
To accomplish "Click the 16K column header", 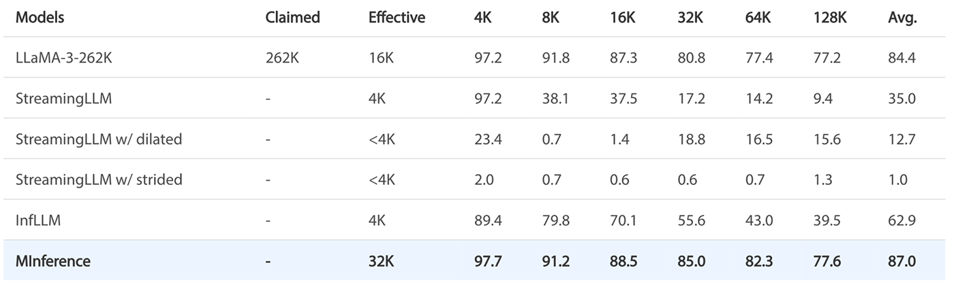I will coord(623,18).
